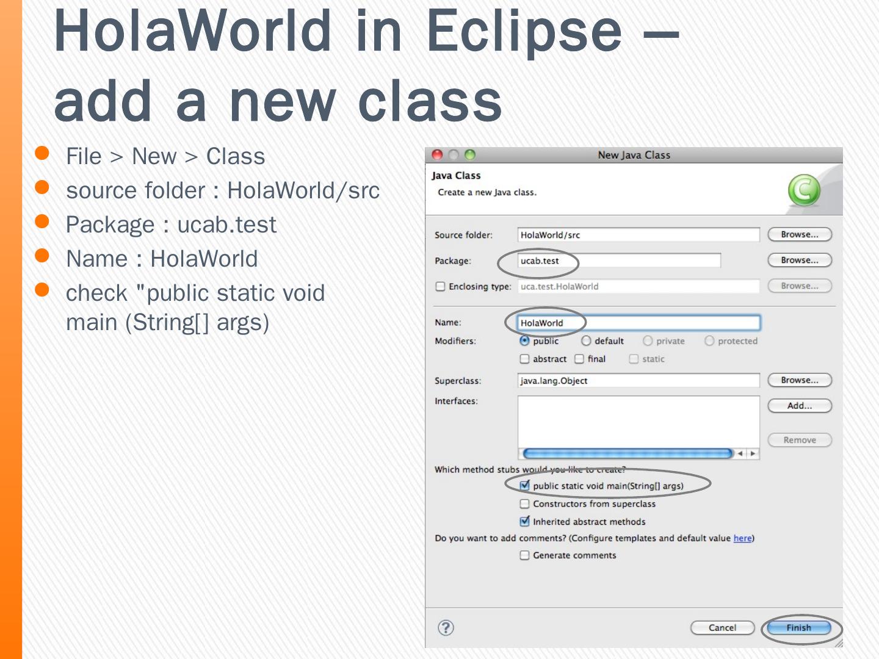Tick the final modifier checkbox

579,359
